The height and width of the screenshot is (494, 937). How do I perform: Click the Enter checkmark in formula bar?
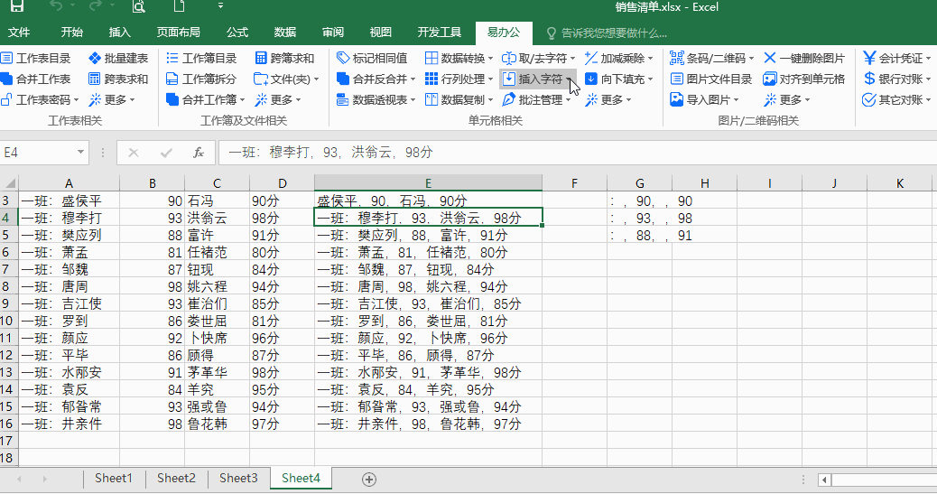pyautogui.click(x=166, y=153)
